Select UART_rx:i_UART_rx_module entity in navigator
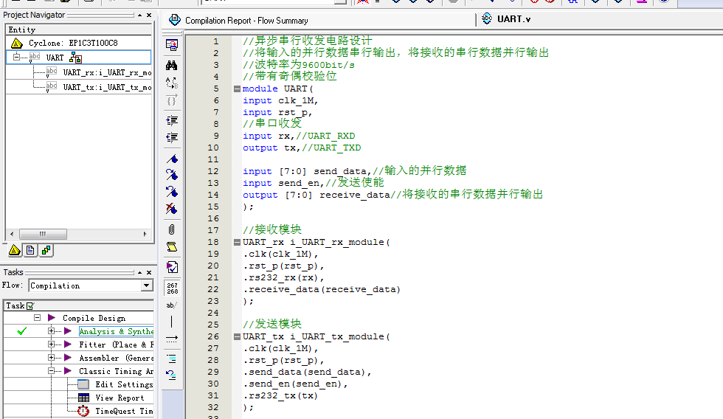This screenshot has height=419, width=723. [106, 72]
